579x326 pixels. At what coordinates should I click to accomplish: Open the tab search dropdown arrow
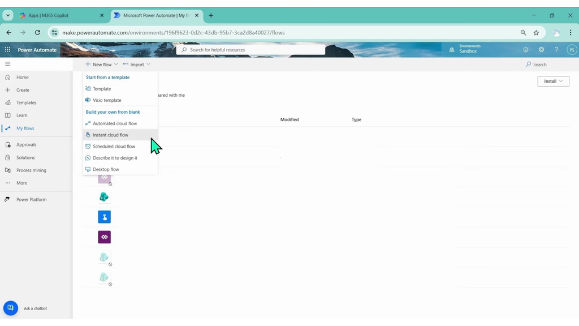click(x=8, y=15)
